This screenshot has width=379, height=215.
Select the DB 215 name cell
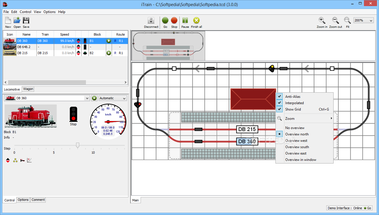coord(26,53)
